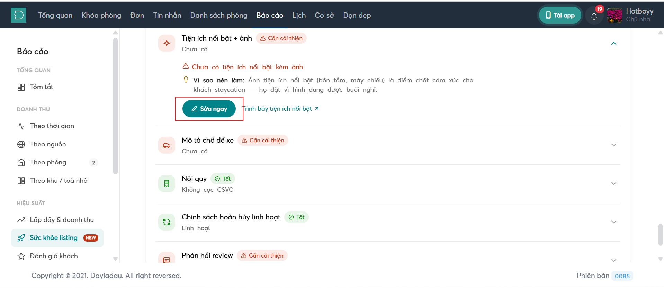
Task: Click the Tốt badge next to Nội quy
Action: pos(223,179)
